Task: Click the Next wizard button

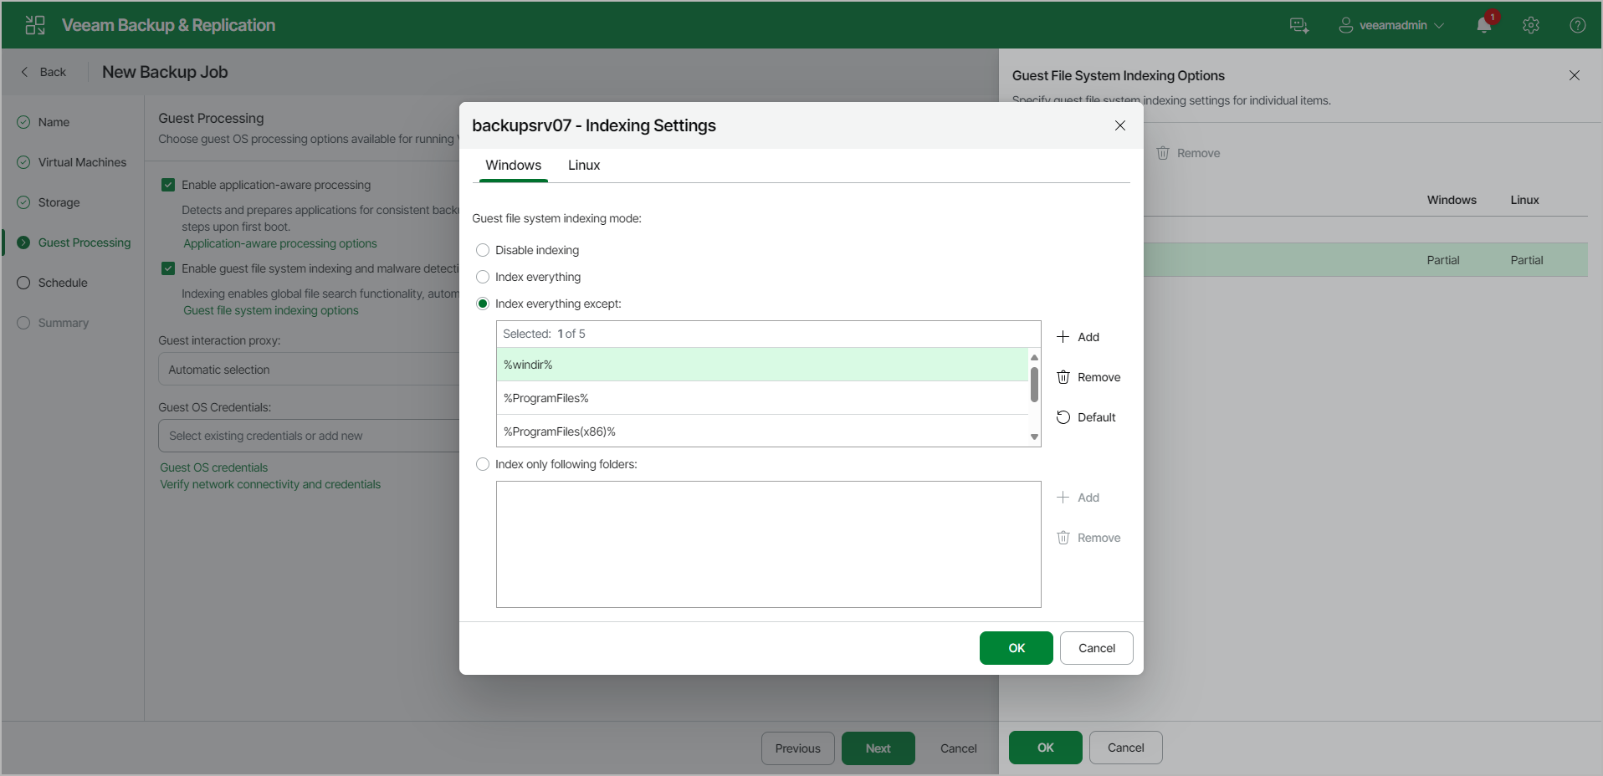Action: pos(878,748)
